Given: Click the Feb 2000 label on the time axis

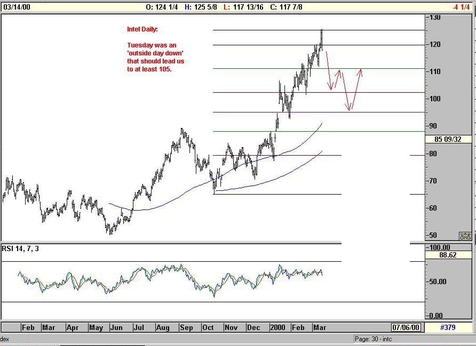Looking at the screenshot, I should [298, 327].
